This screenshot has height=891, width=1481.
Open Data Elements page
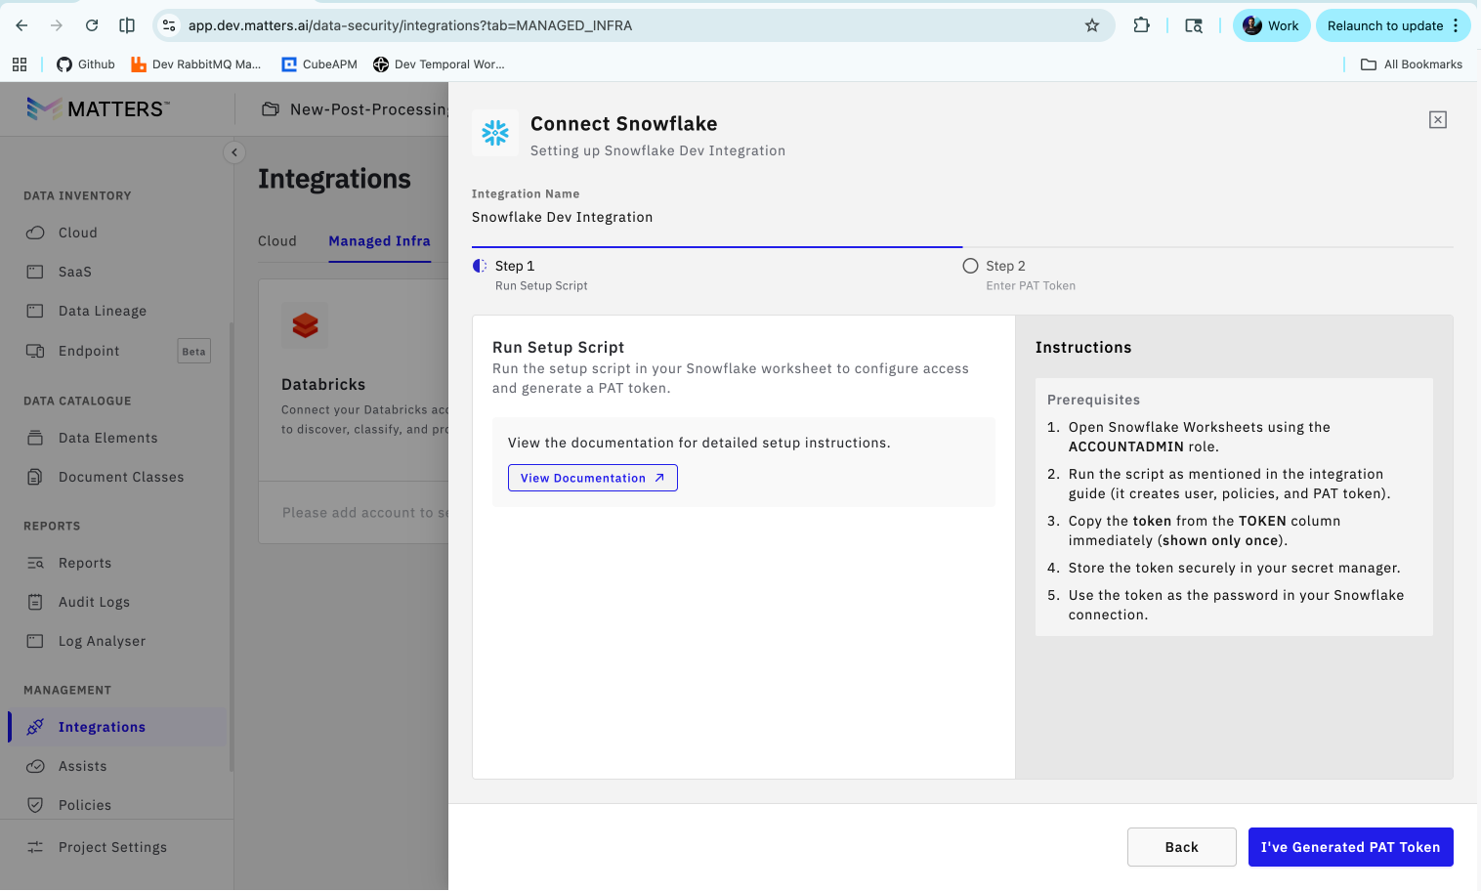click(x=108, y=438)
